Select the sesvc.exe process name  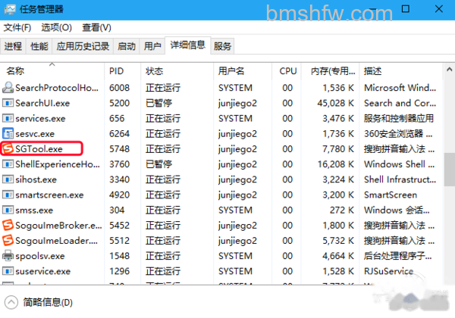[35, 134]
